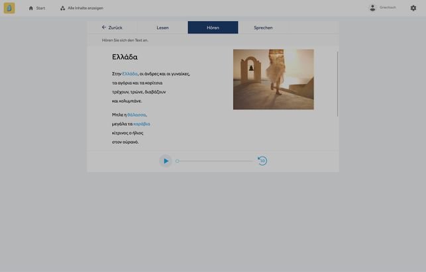Click the highlighted word Ελλάδα in text
Screen dimensions: 426x272
(130, 73)
